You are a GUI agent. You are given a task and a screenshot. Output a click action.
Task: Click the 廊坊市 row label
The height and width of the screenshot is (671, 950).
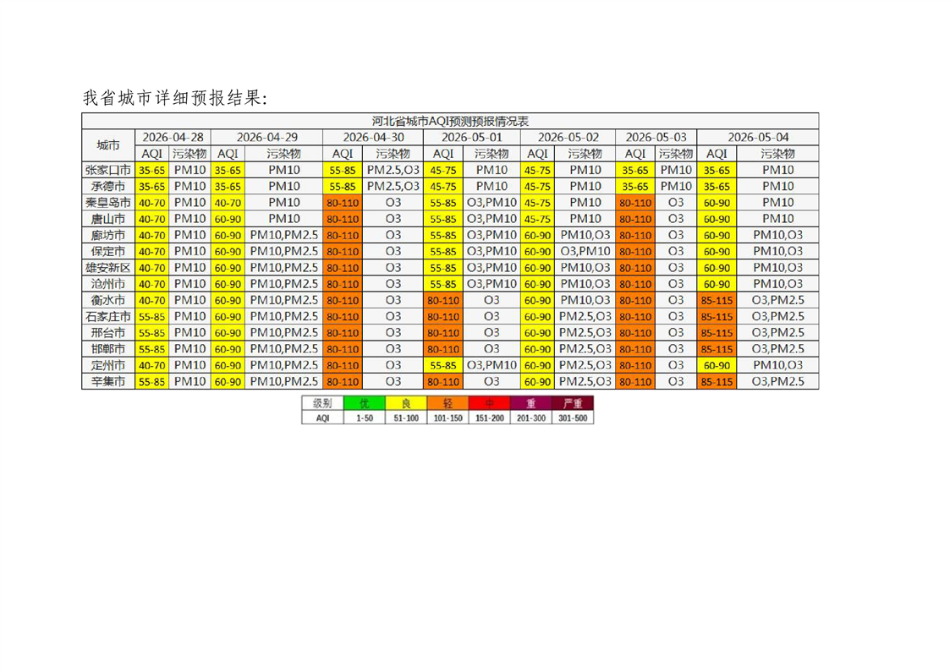click(x=108, y=236)
